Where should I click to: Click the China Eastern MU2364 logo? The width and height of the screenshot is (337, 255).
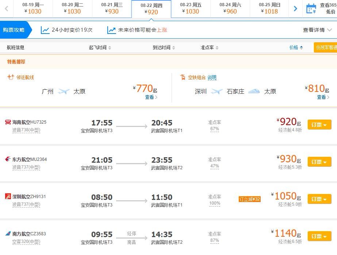8,159
